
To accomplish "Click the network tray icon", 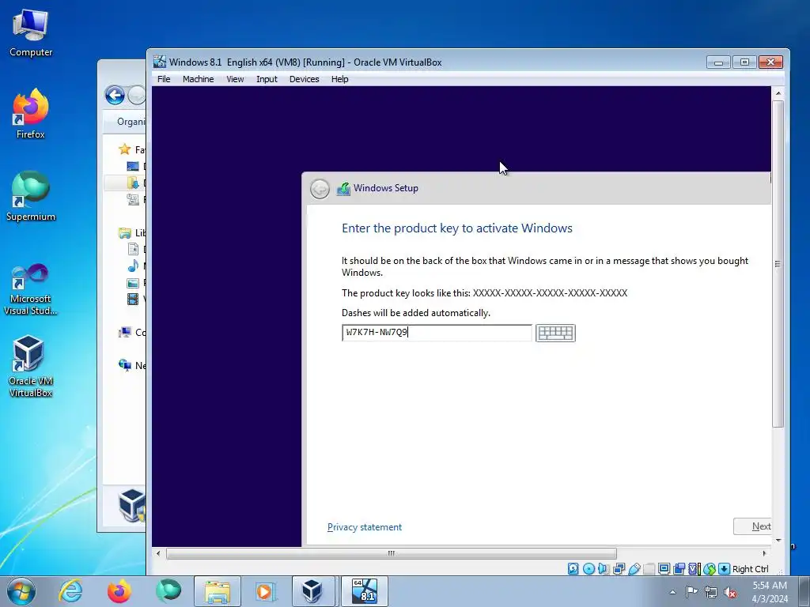I will (x=711, y=592).
